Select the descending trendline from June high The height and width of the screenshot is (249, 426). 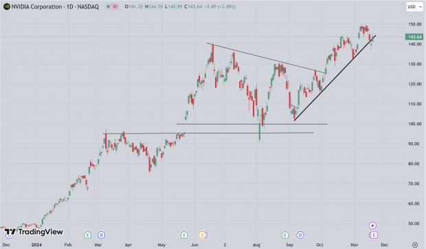click(x=266, y=58)
